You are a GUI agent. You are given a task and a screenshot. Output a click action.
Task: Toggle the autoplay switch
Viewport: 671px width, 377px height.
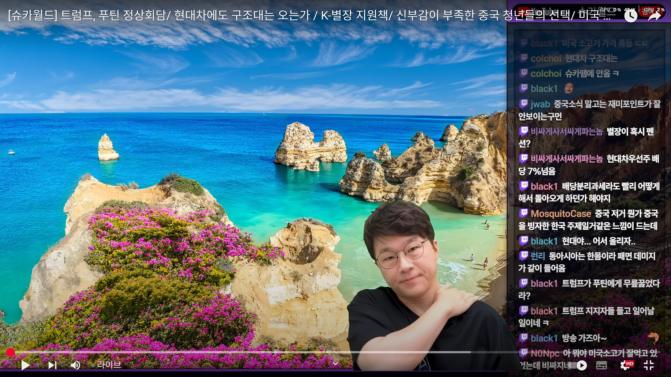click(580, 365)
